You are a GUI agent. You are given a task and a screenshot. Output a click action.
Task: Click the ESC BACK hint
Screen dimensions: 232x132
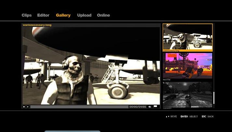click(x=208, y=116)
